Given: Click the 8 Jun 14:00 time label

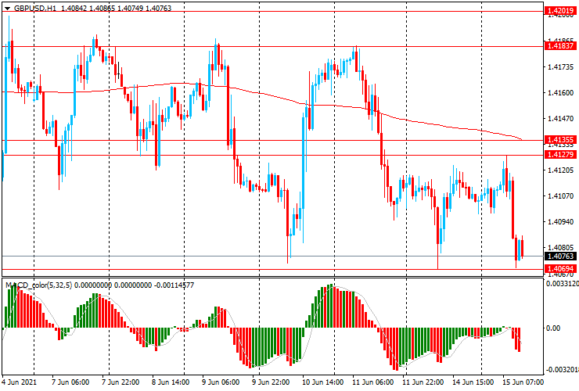Looking at the screenshot, I should click(171, 382).
